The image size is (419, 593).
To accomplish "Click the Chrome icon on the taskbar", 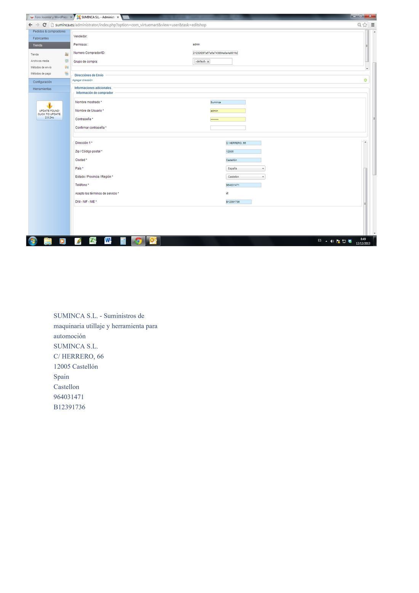I will point(138,241).
